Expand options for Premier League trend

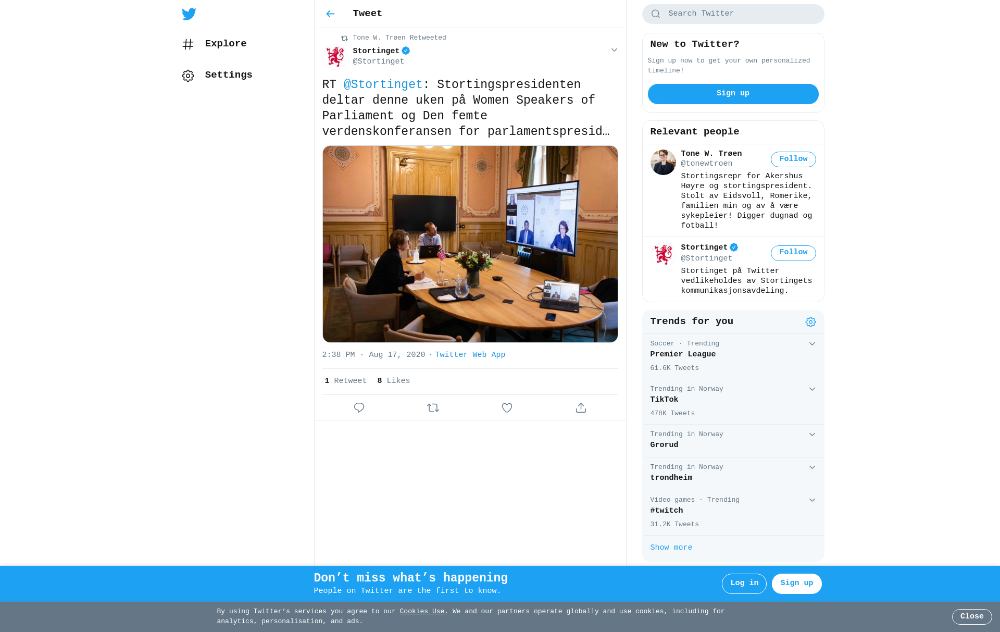[x=812, y=344]
